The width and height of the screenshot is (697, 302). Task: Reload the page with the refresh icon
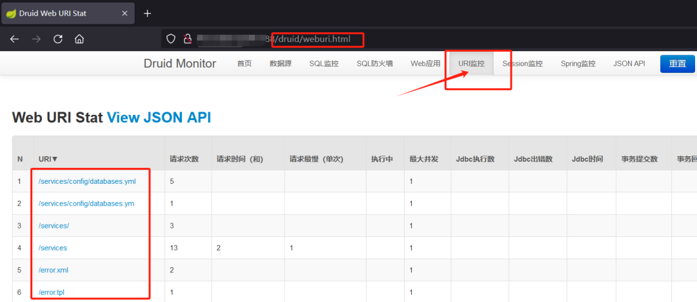[x=58, y=39]
